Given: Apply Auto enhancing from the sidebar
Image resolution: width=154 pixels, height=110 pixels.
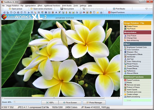Looking at the screenshot, I should pos(132,40).
